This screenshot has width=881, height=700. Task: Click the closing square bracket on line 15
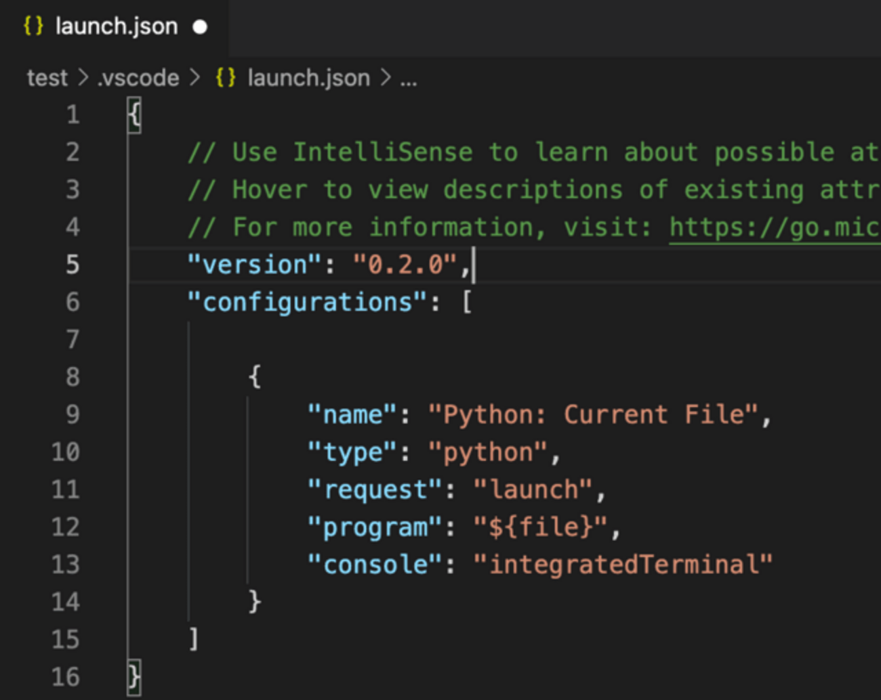194,640
